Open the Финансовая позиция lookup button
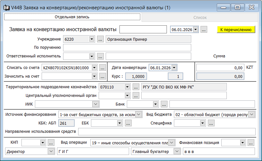 [x=251, y=142]
